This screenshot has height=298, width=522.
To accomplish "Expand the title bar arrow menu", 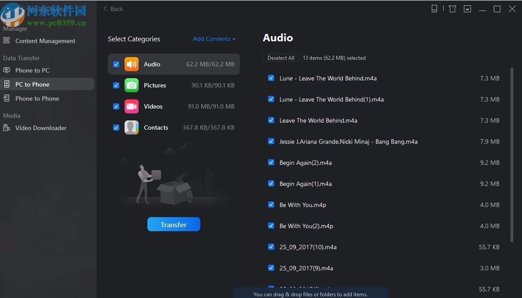I will [467, 8].
